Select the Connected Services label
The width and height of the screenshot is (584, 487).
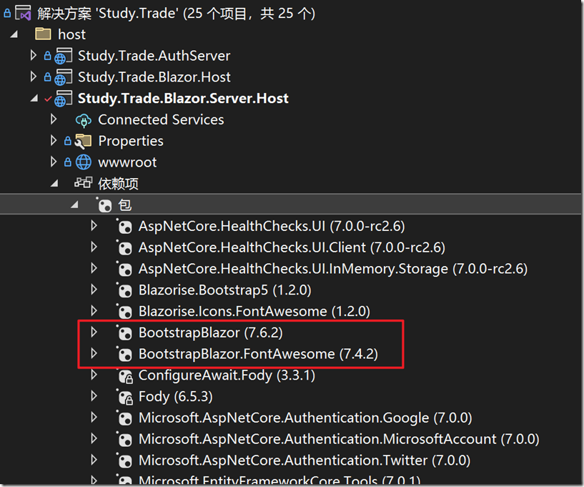[161, 119]
